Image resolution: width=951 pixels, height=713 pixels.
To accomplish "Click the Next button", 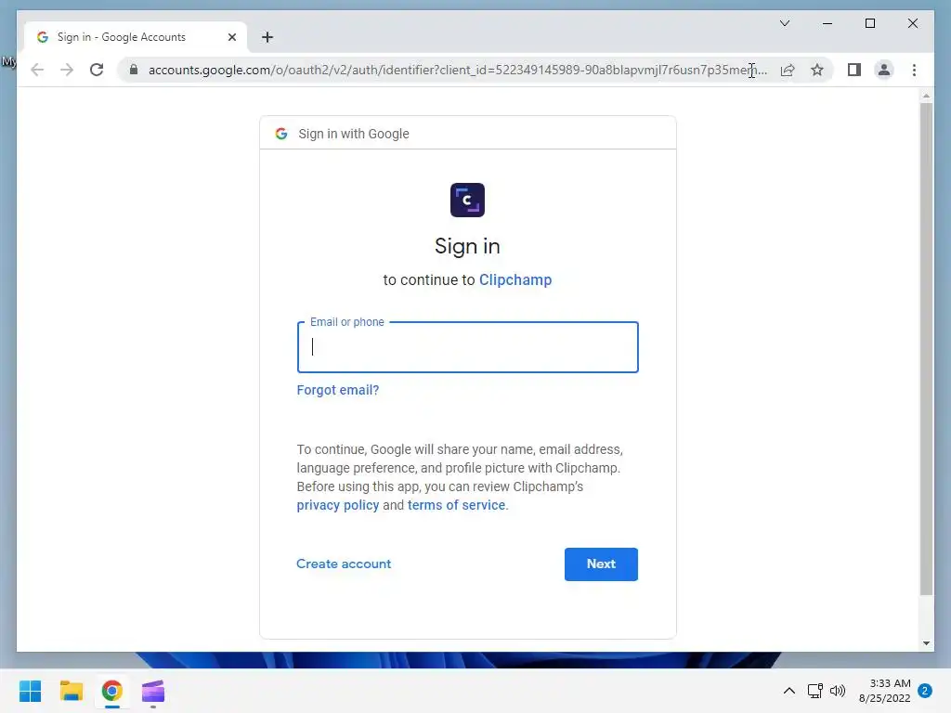I will click(601, 564).
